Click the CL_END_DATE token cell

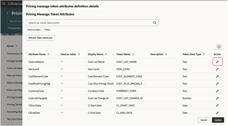pyautogui.click(x=124, y=113)
